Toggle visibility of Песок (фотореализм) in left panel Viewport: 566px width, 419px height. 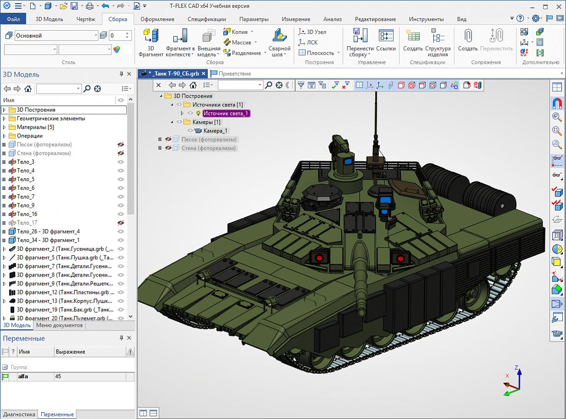click(x=121, y=144)
